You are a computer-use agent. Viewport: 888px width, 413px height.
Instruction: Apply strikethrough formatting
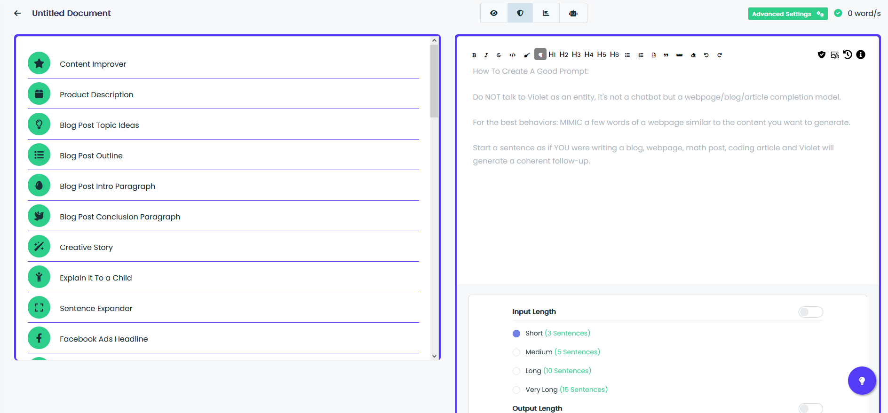(499, 55)
